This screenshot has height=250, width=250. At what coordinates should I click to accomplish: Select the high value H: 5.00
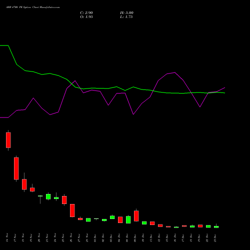[126, 13]
